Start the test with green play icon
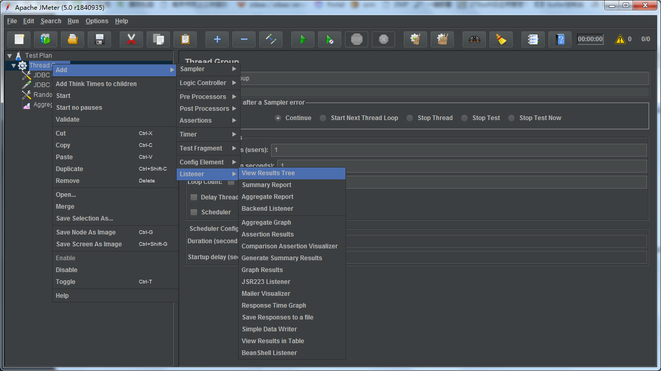Image resolution: width=661 pixels, height=371 pixels. click(x=303, y=39)
